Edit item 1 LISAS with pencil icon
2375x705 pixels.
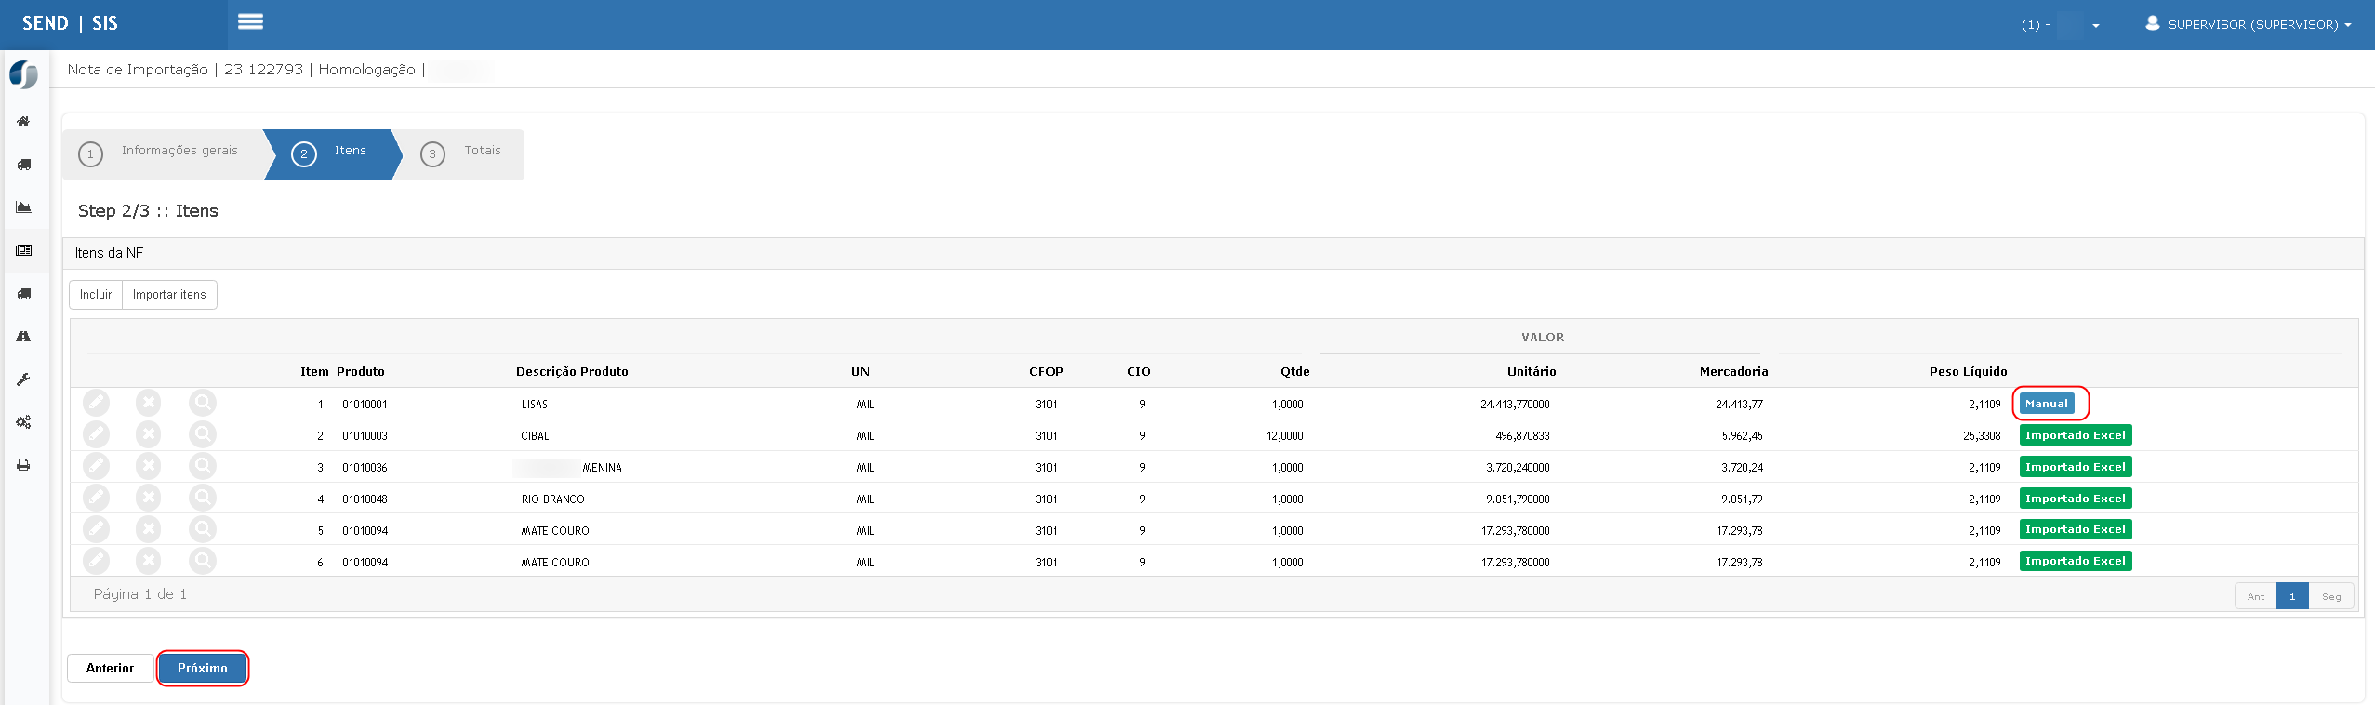[96, 404]
